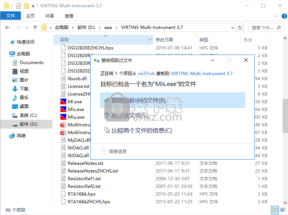Select MI.exe application icon

[x=63, y=101]
